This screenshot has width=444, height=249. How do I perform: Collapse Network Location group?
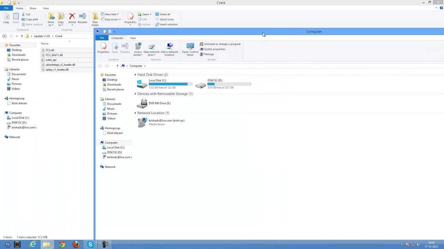tap(135, 113)
